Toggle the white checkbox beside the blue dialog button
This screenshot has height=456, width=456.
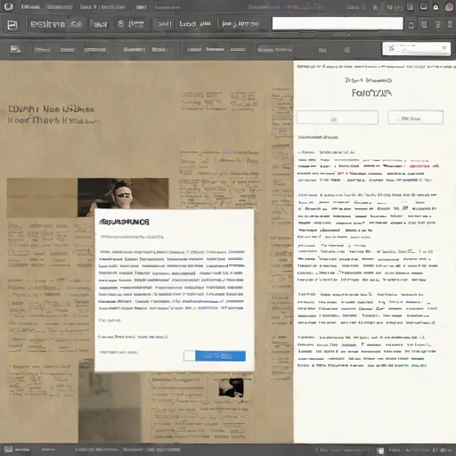point(189,355)
